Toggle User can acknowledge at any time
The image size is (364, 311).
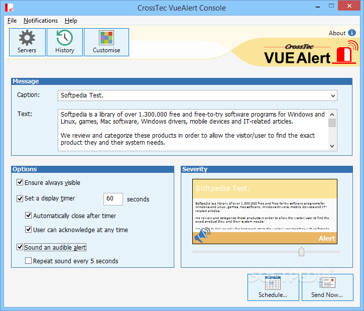[28, 230]
